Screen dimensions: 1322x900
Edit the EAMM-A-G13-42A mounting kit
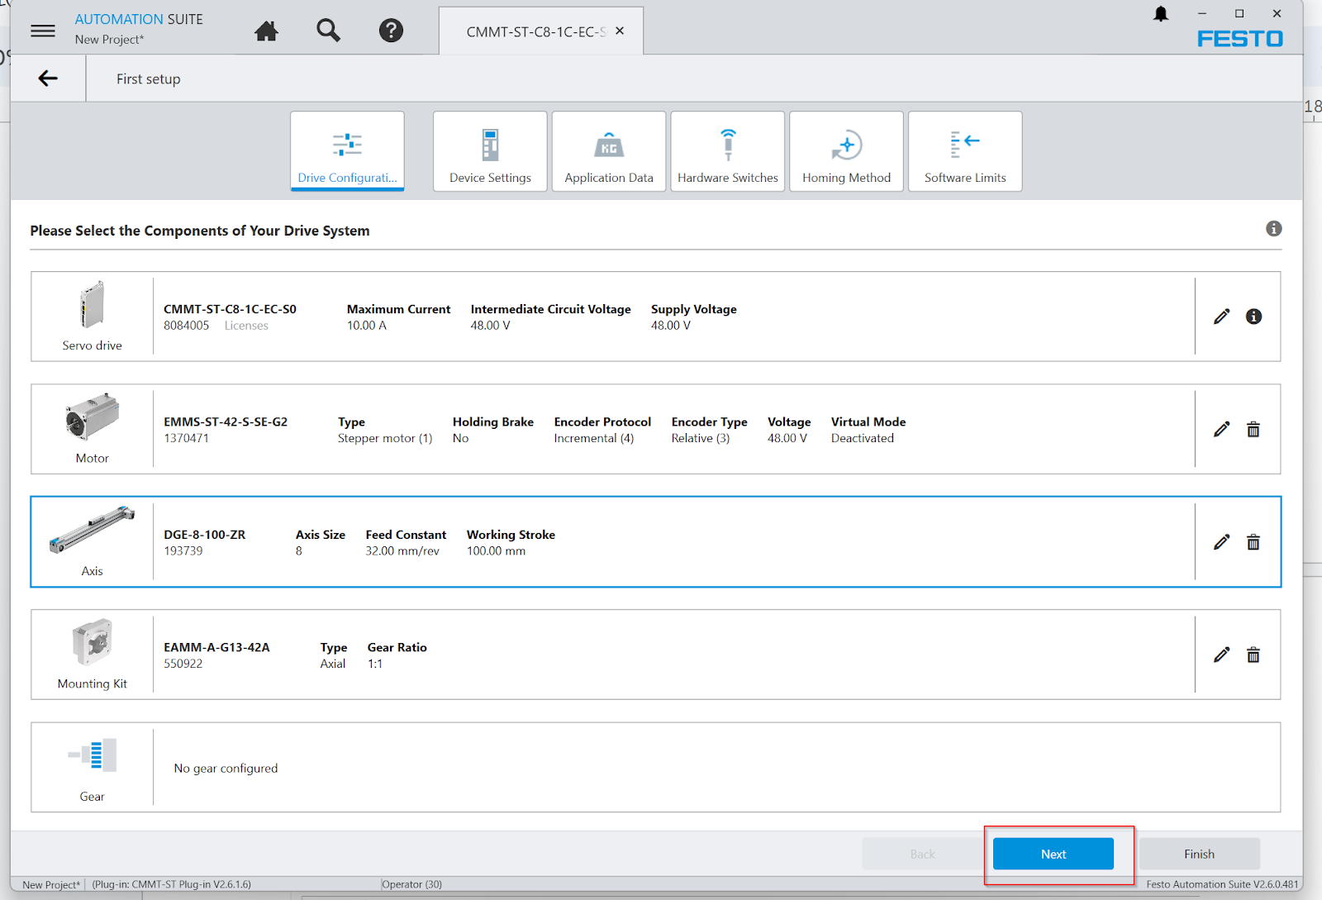click(x=1221, y=655)
